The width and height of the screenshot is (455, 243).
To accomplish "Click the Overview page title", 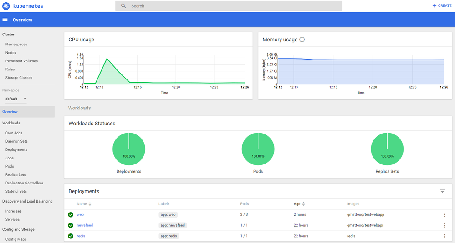I will point(22,20).
